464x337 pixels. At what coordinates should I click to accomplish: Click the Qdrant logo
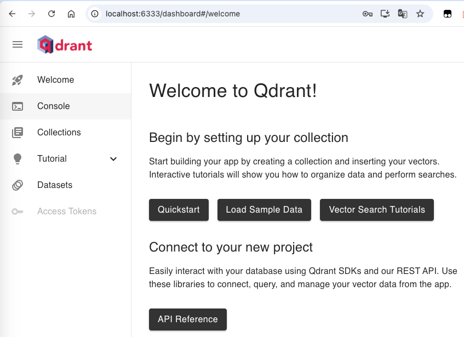click(65, 45)
